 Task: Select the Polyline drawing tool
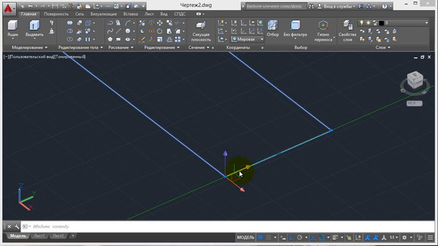point(110,23)
